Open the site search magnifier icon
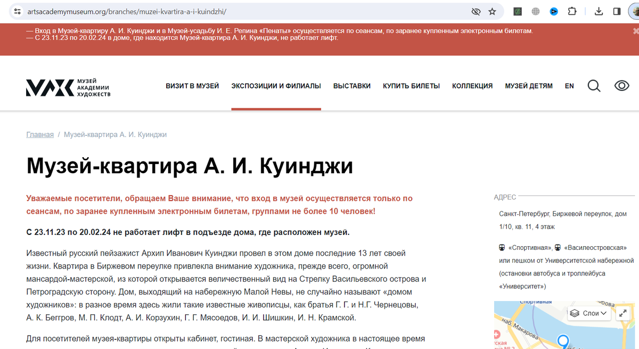639x349 pixels. point(594,86)
